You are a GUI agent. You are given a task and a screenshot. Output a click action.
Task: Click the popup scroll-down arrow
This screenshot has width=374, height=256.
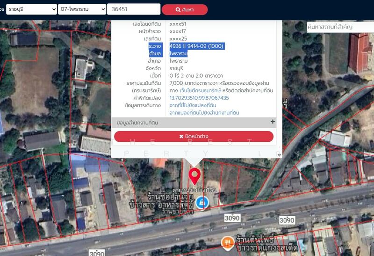click(279, 154)
